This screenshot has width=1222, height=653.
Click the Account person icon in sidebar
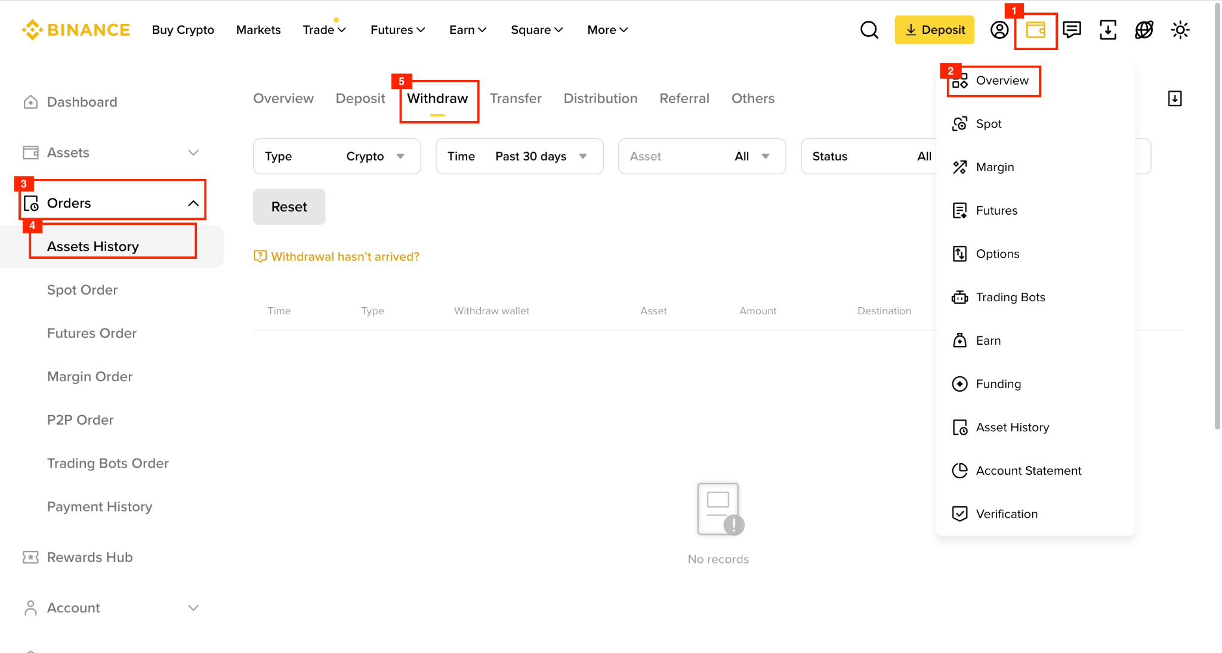tap(30, 608)
